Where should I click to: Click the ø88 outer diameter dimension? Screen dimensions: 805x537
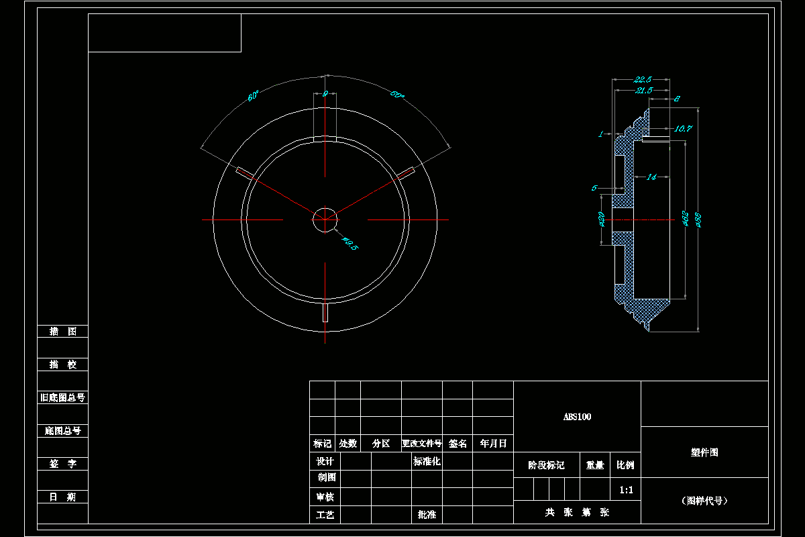698,219
